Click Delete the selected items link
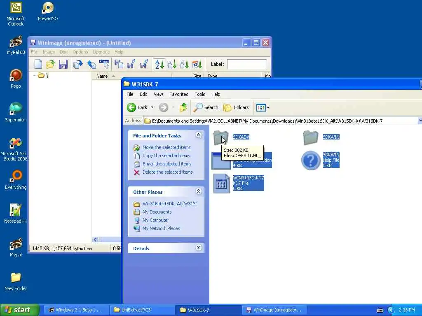This screenshot has height=316, width=422. [x=167, y=172]
